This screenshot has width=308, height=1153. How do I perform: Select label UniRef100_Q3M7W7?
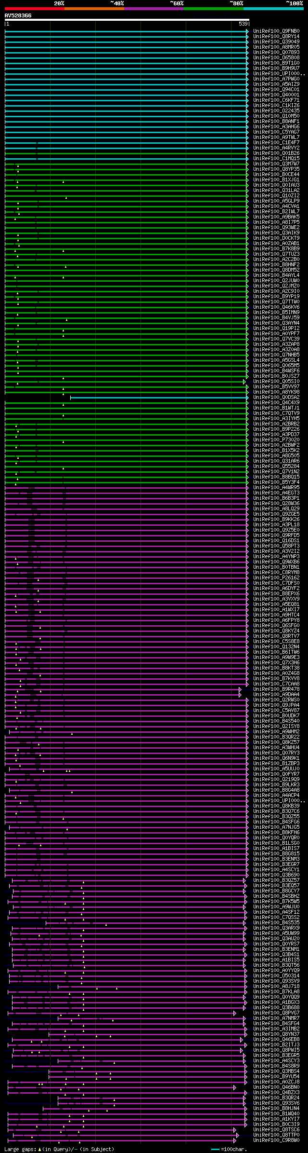pos(276,164)
